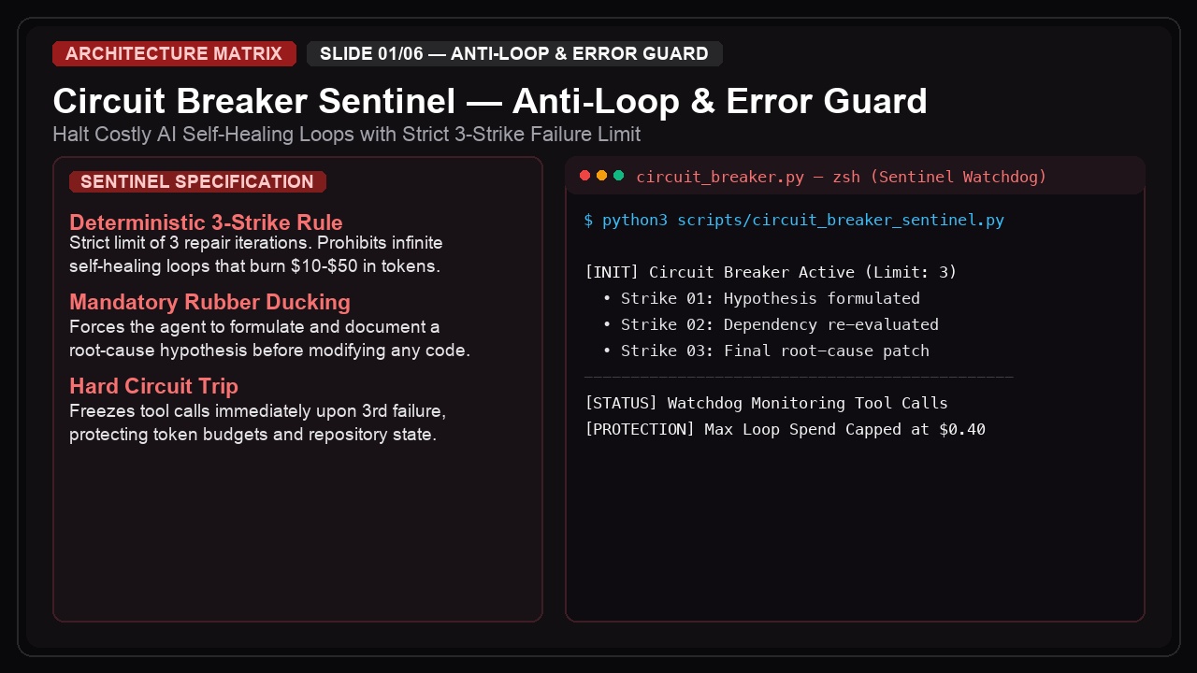Viewport: 1197px width, 673px height.
Task: Click the terminal title "circuit_breaker.py — zsh (Sentinel Watchdog)"
Action: 841,177
